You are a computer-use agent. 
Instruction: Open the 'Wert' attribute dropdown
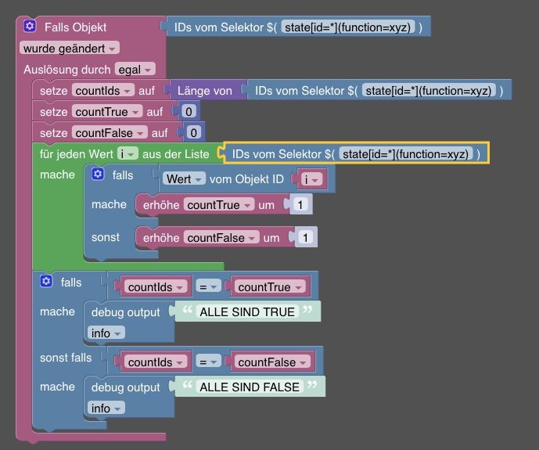(184, 178)
